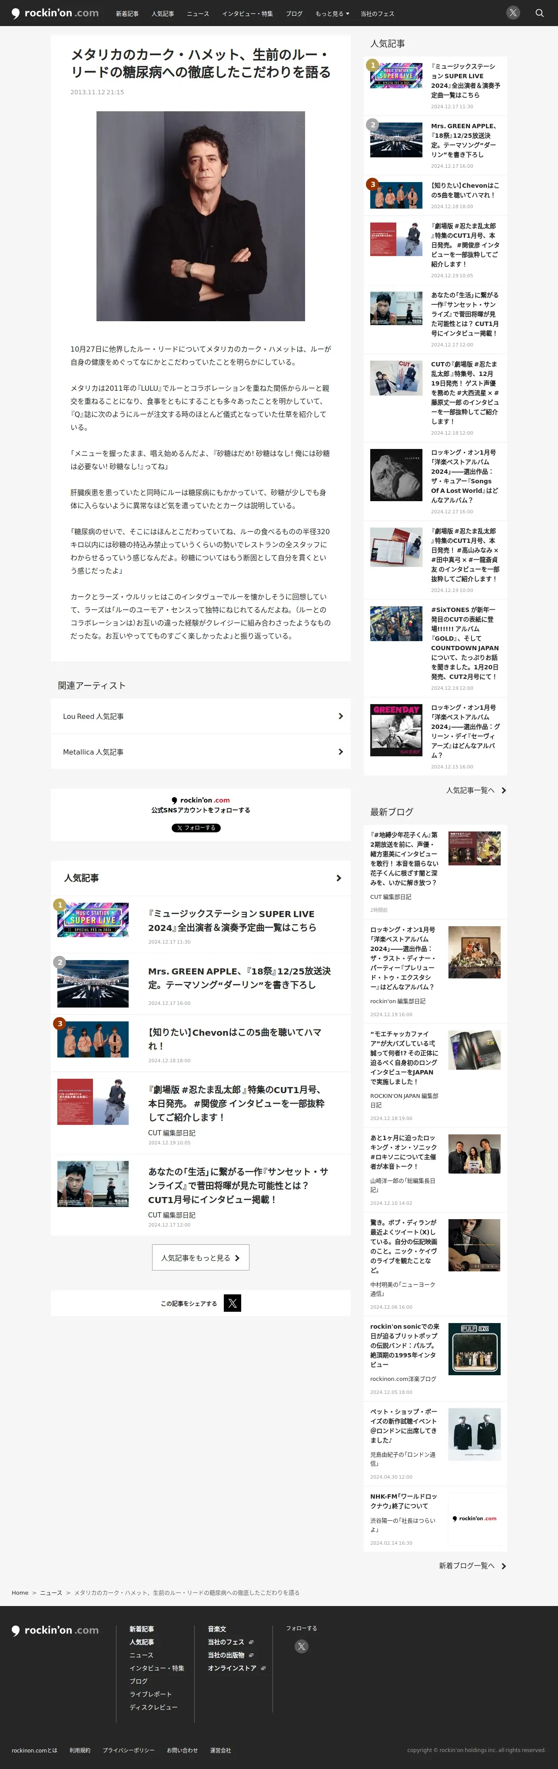The height and width of the screenshot is (1769, 558).
Task: Click 音楽文 in the footer
Action: click(217, 1629)
